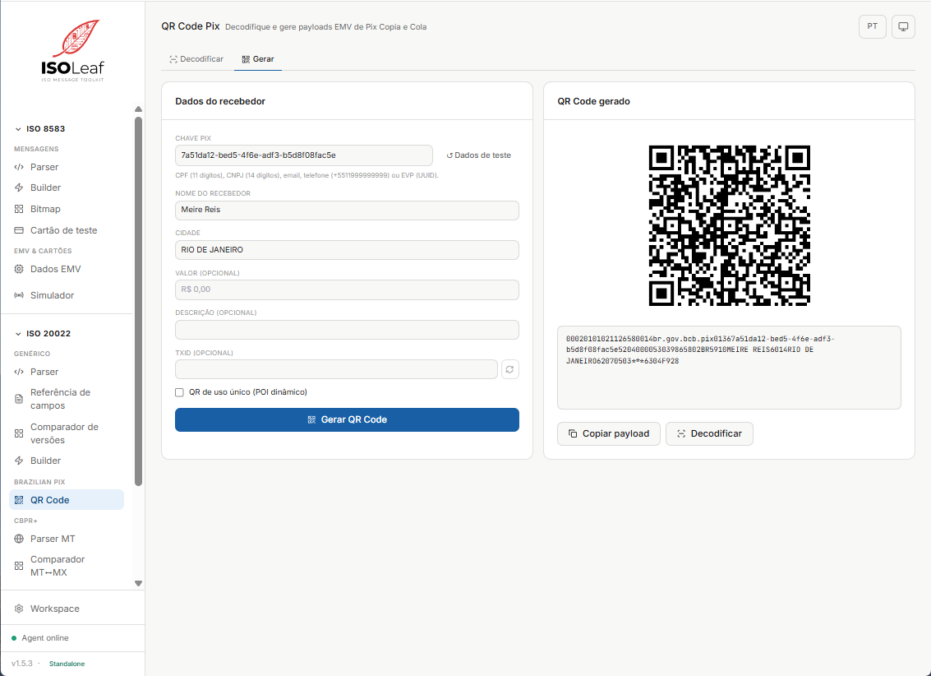
Task: Click the regenerate TXID refresh icon
Action: point(510,369)
